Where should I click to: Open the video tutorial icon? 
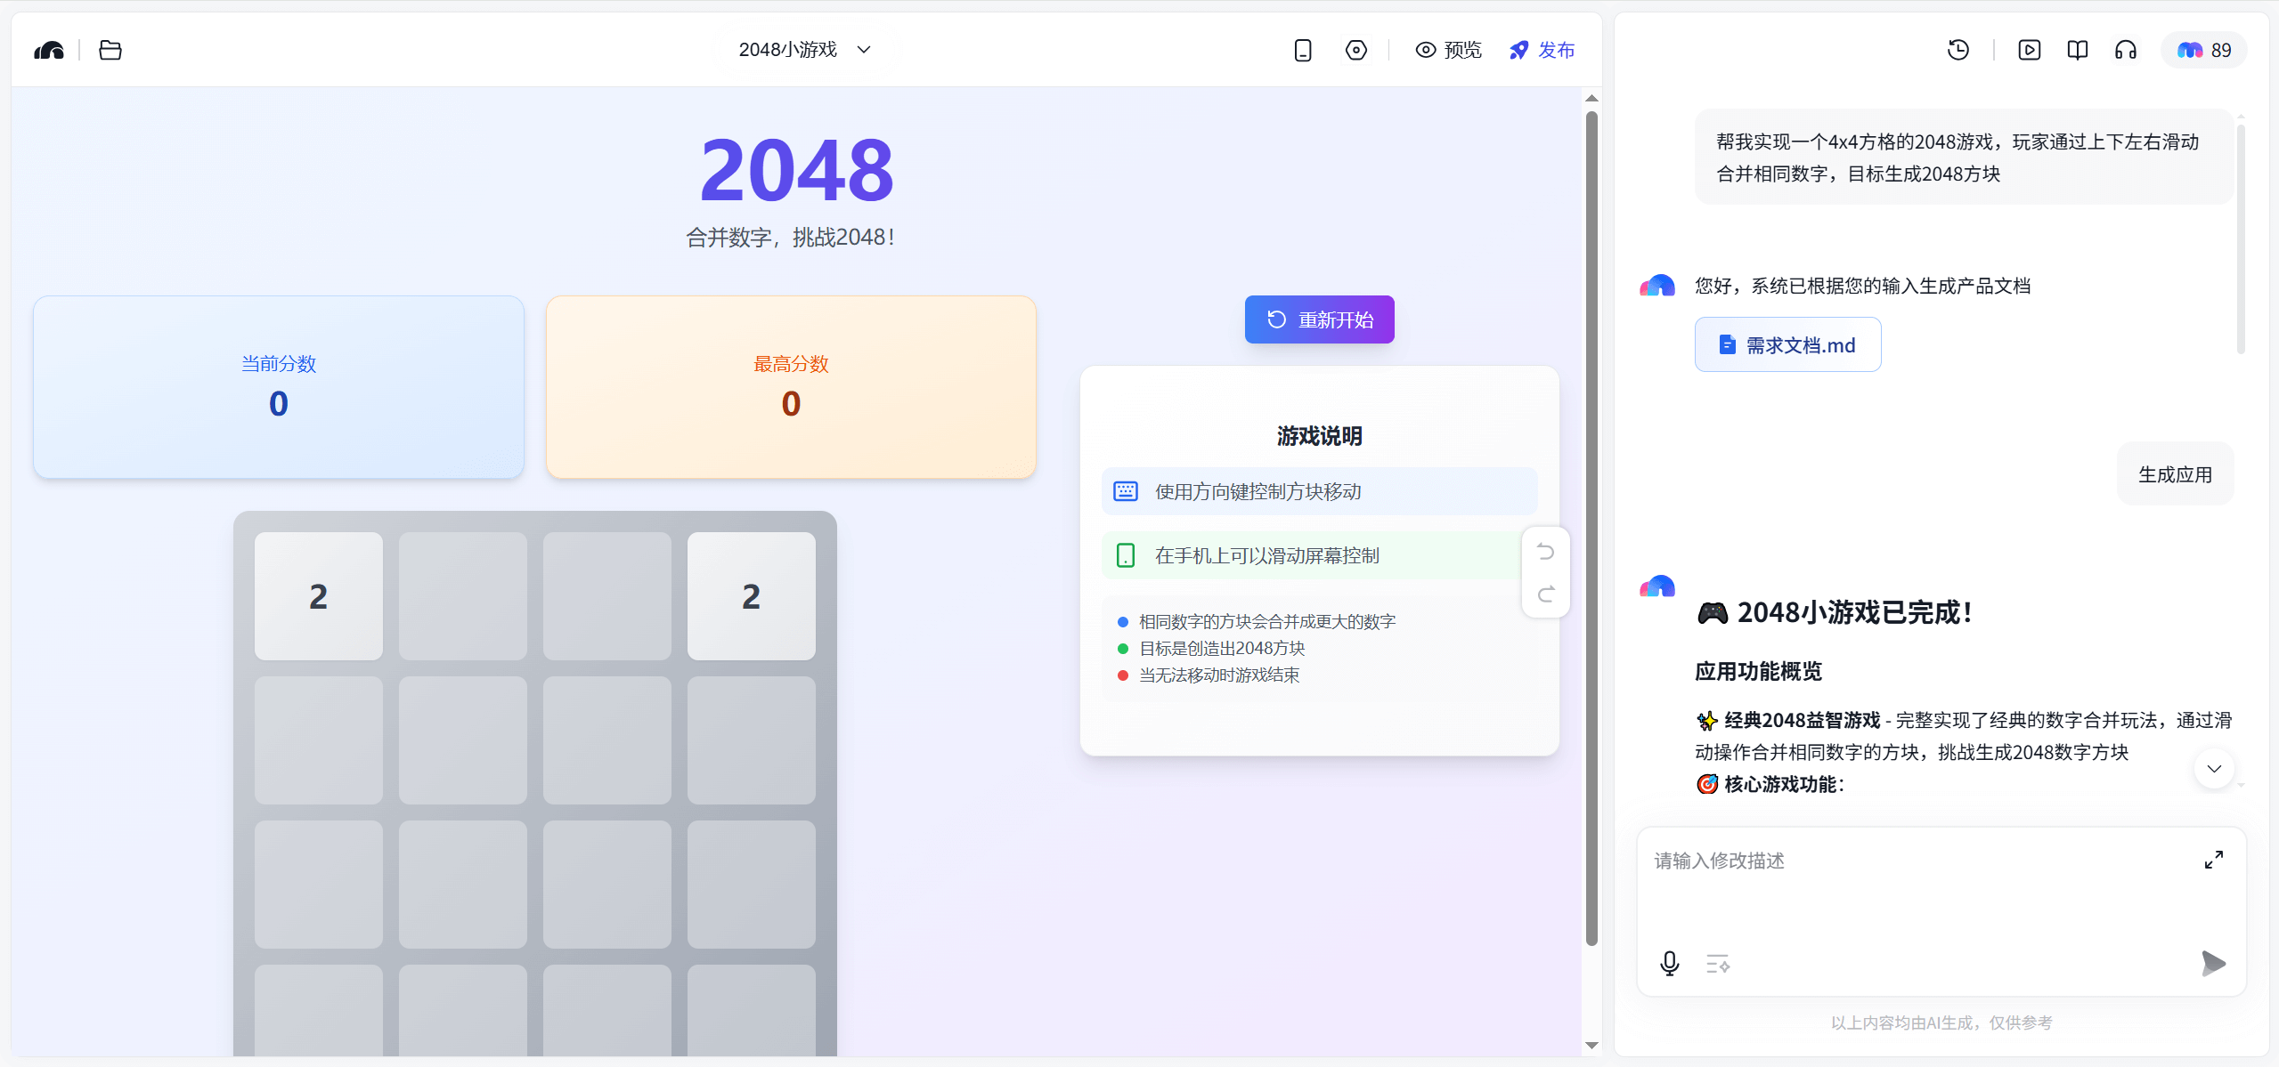pyautogui.click(x=2029, y=50)
